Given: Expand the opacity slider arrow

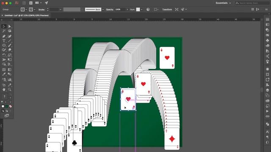Looking at the screenshot, I should [127, 9].
